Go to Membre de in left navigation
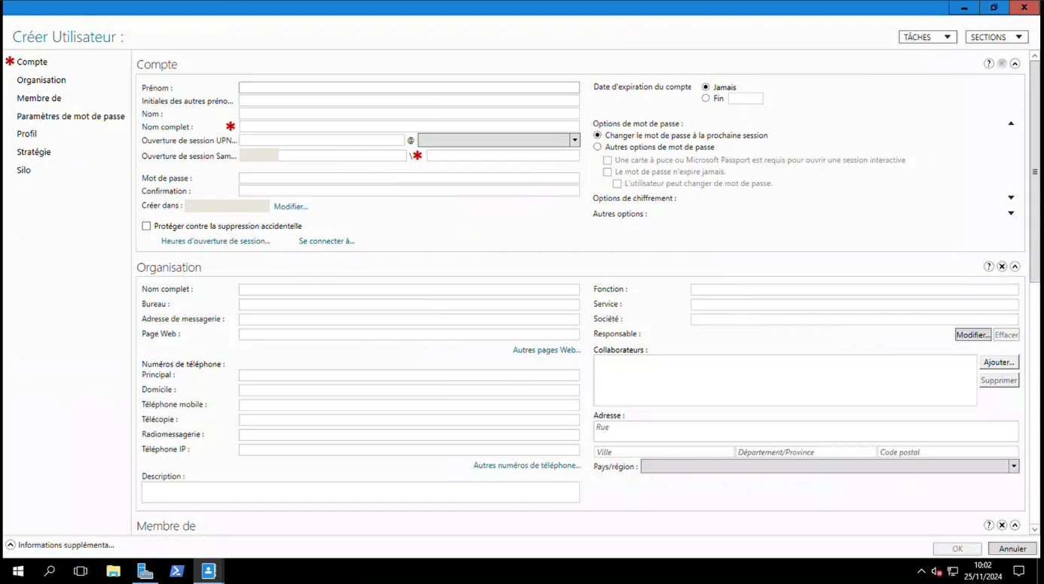The width and height of the screenshot is (1044, 584). point(39,98)
